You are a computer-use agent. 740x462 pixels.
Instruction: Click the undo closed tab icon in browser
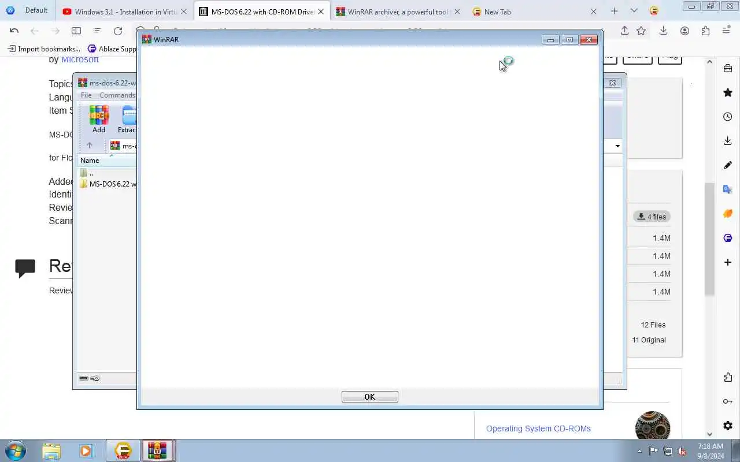[x=14, y=31]
